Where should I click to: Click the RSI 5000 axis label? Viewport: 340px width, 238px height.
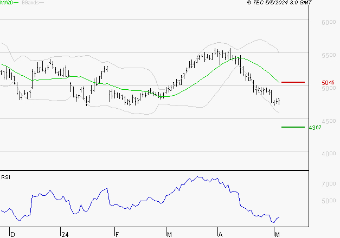click(x=329, y=201)
